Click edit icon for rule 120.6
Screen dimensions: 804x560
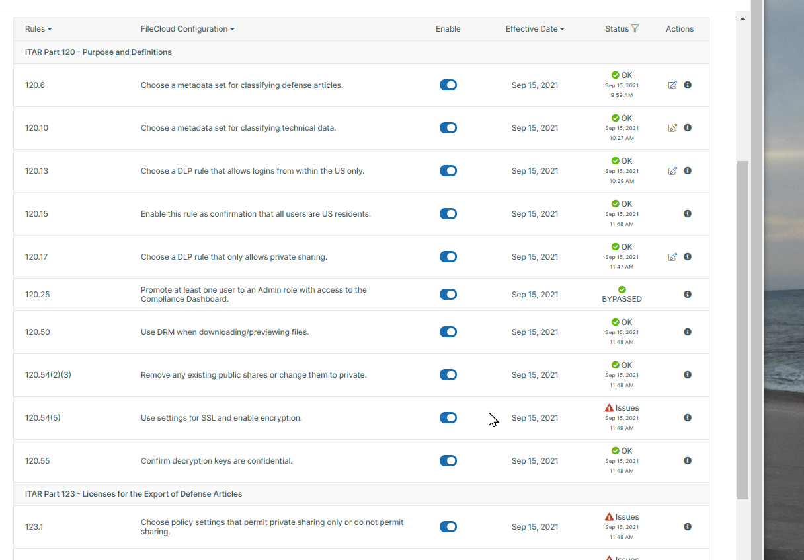click(x=672, y=85)
